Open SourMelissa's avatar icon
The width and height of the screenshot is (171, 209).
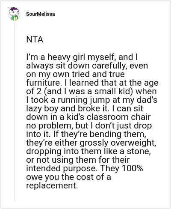[x=14, y=14]
